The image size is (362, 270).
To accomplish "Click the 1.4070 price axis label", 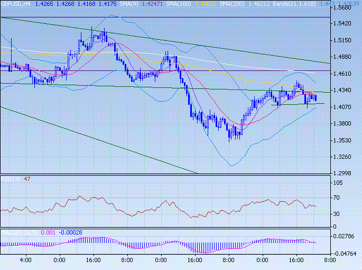I will (x=345, y=107).
